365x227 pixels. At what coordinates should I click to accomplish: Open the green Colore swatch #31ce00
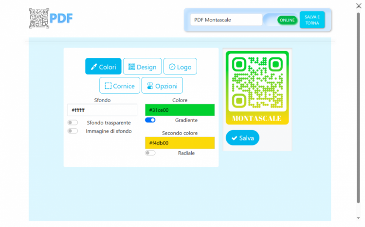pos(180,110)
